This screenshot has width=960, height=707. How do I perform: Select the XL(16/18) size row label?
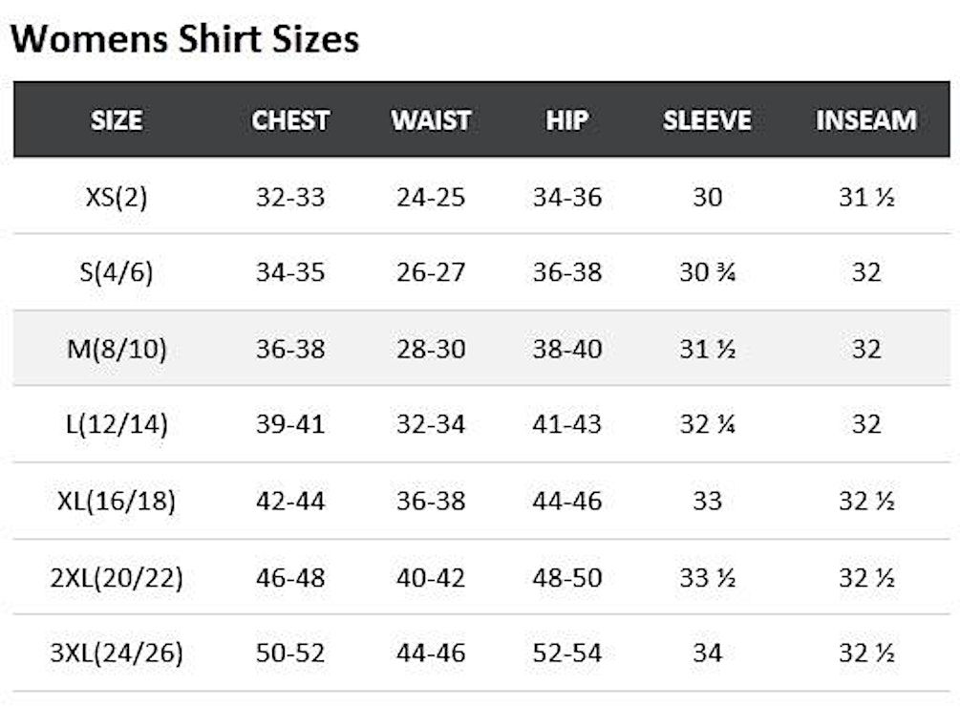(x=117, y=502)
